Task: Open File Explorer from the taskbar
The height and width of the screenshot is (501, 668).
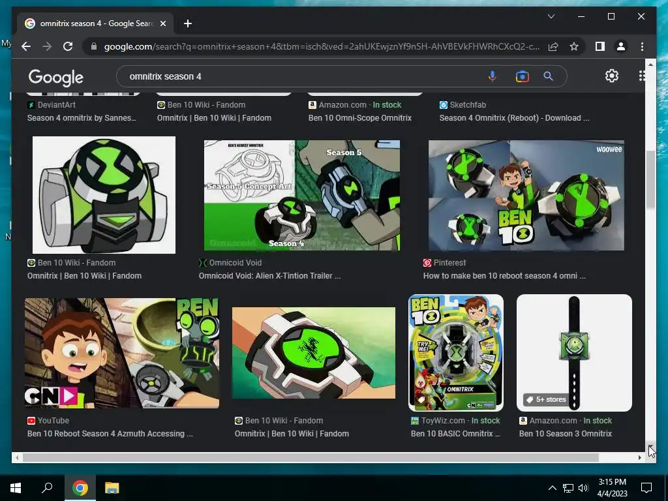Action: 112,488
